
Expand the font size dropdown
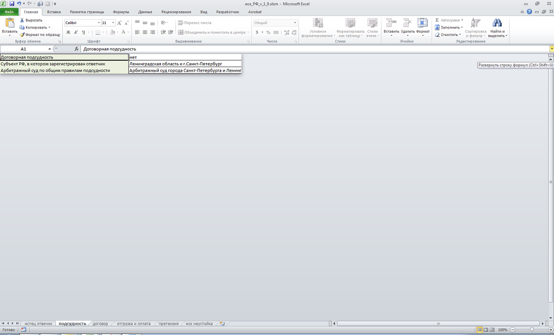113,23
